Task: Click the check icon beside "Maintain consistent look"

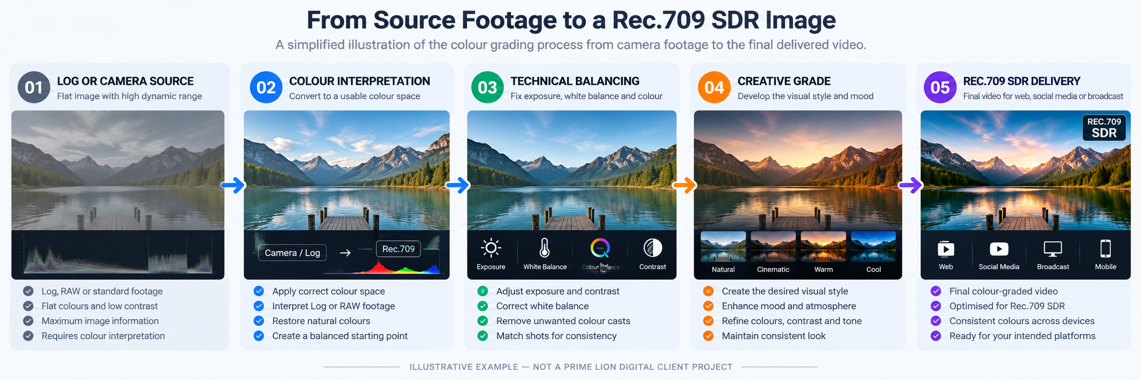Action: (709, 336)
